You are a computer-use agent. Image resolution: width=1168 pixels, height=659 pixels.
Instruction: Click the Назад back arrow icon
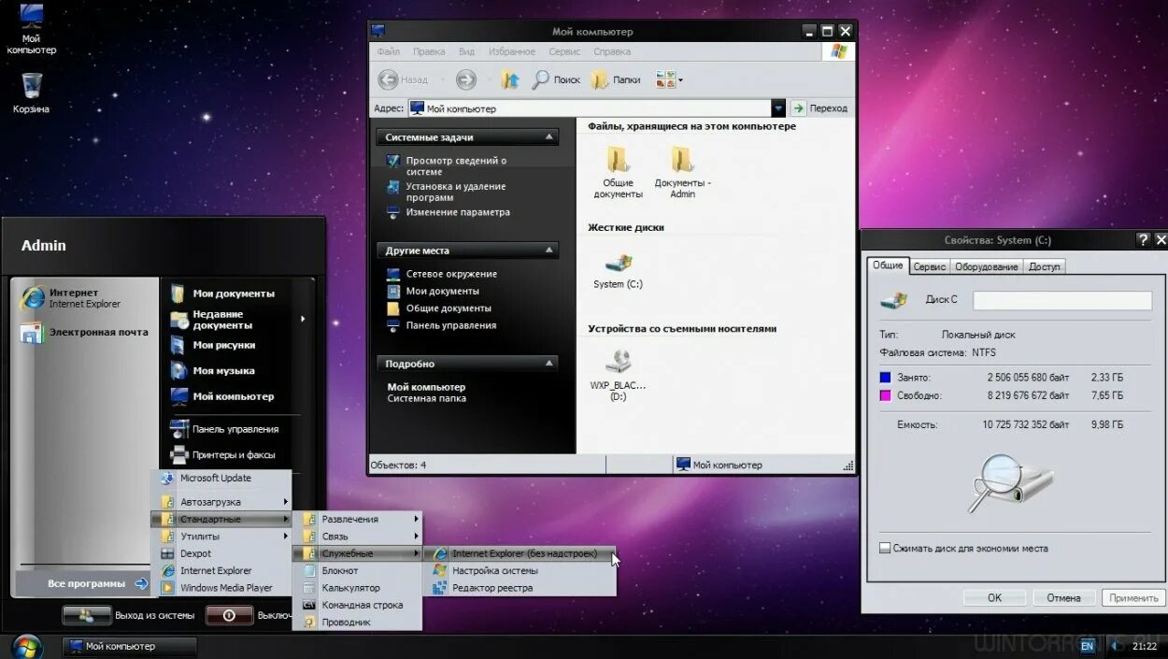[x=389, y=79]
